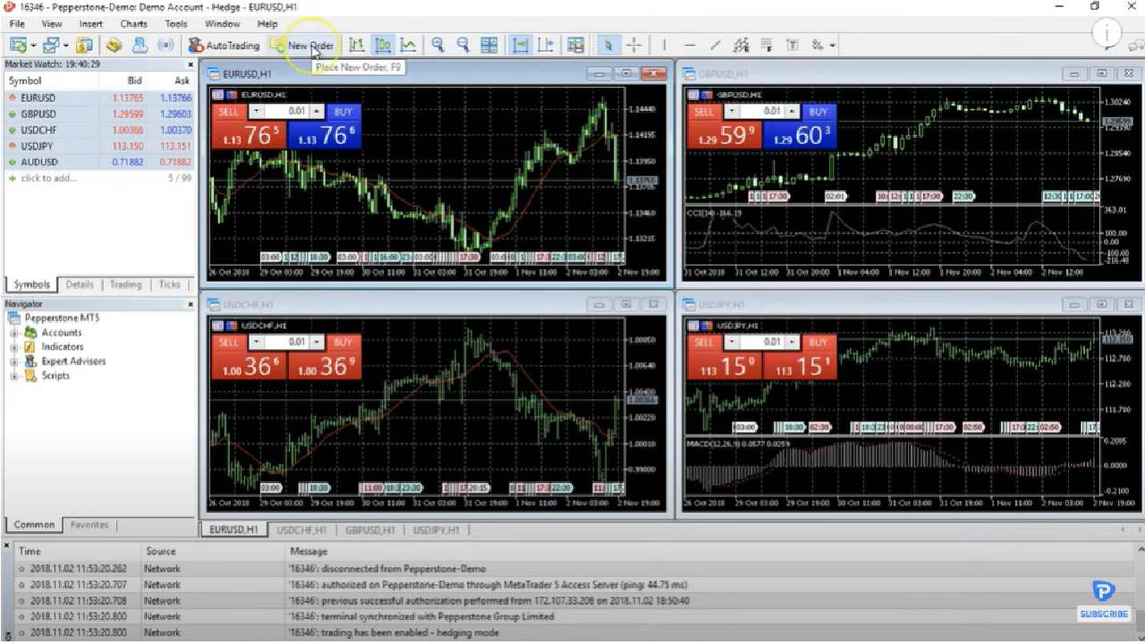This screenshot has width=1145, height=644.
Task: Switch the chart to line chart mode
Action: click(409, 45)
